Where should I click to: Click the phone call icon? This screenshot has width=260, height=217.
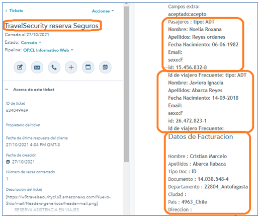54,67
